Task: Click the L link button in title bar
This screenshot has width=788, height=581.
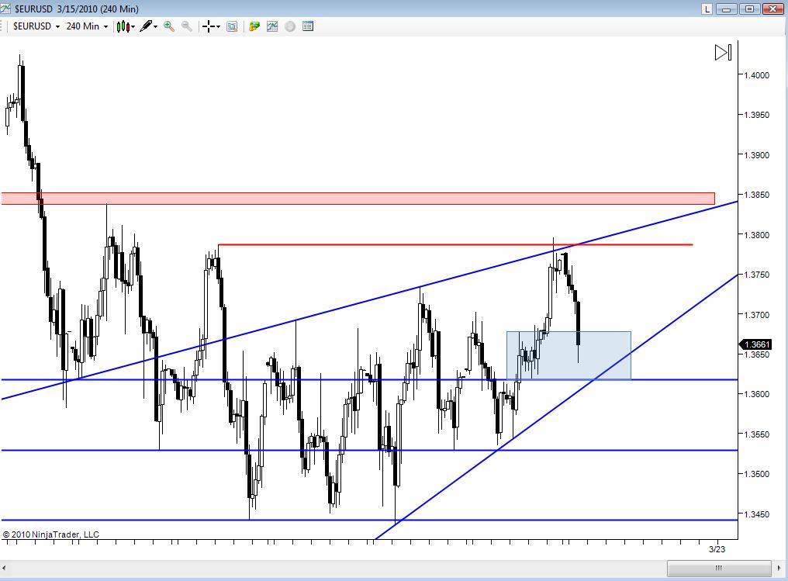Action: 707,9
